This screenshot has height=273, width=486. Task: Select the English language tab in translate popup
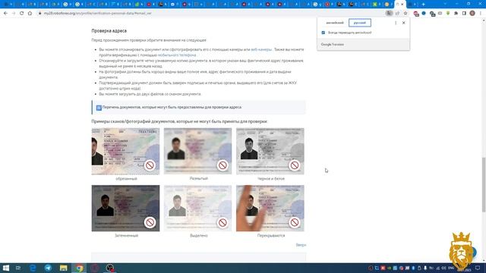(335, 23)
